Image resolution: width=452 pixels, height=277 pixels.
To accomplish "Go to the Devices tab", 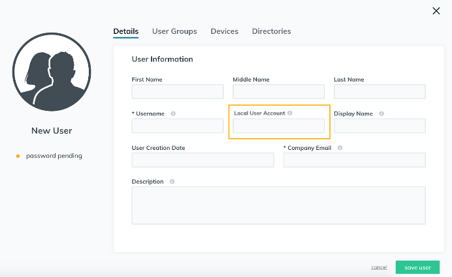I will [x=224, y=31].
